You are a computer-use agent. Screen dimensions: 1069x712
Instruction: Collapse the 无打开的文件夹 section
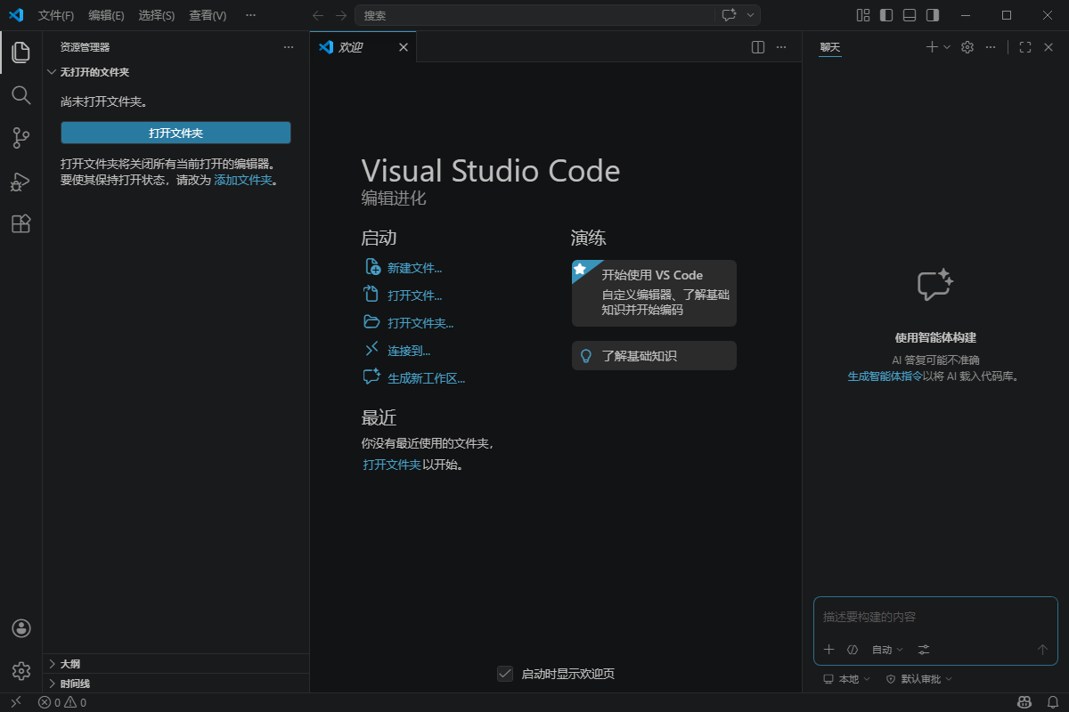point(175,72)
